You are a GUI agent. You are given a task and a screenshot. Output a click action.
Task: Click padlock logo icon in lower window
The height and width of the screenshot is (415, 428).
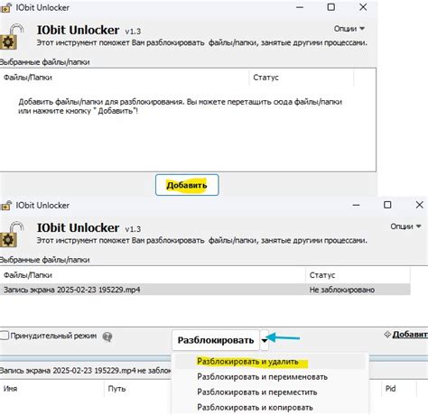pyautogui.click(x=12, y=235)
